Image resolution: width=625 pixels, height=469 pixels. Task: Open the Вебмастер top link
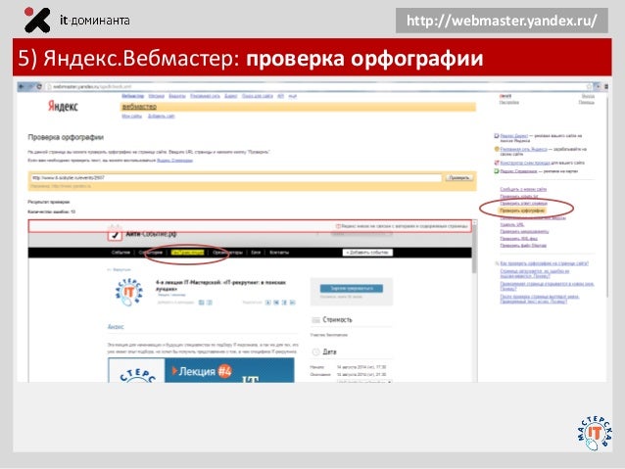pos(132,96)
